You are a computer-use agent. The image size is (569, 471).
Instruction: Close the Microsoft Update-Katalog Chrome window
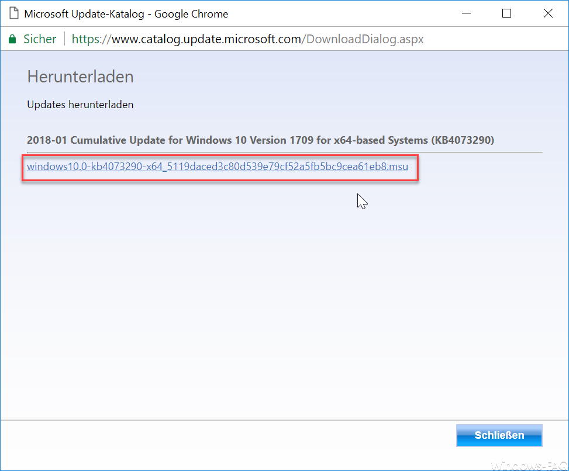tap(548, 13)
